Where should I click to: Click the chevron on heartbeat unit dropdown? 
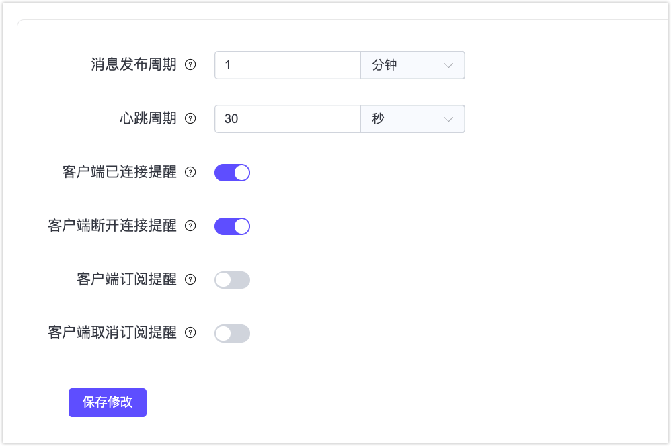[449, 119]
